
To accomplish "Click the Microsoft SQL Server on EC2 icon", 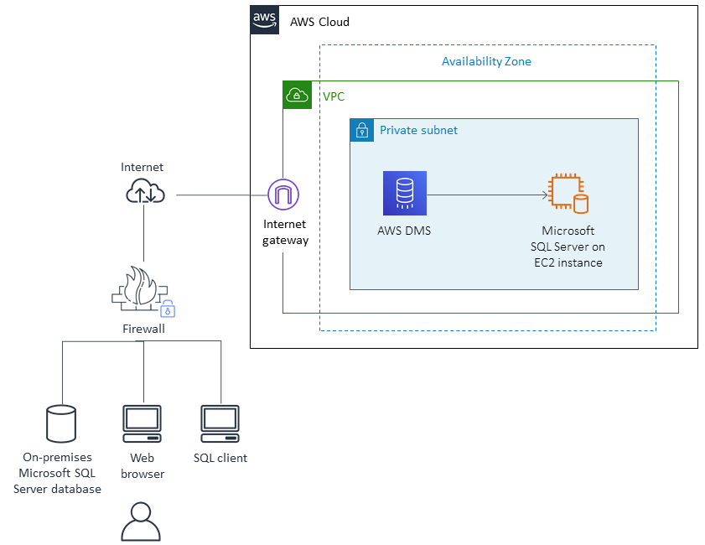I will click(x=568, y=192).
